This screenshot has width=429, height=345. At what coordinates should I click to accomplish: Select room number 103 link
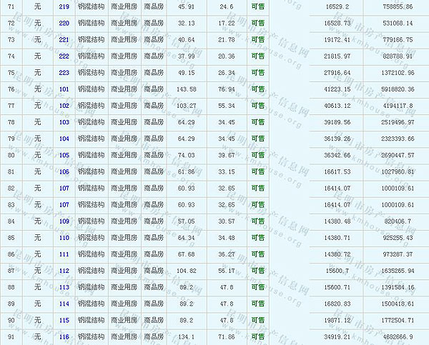coord(64,122)
